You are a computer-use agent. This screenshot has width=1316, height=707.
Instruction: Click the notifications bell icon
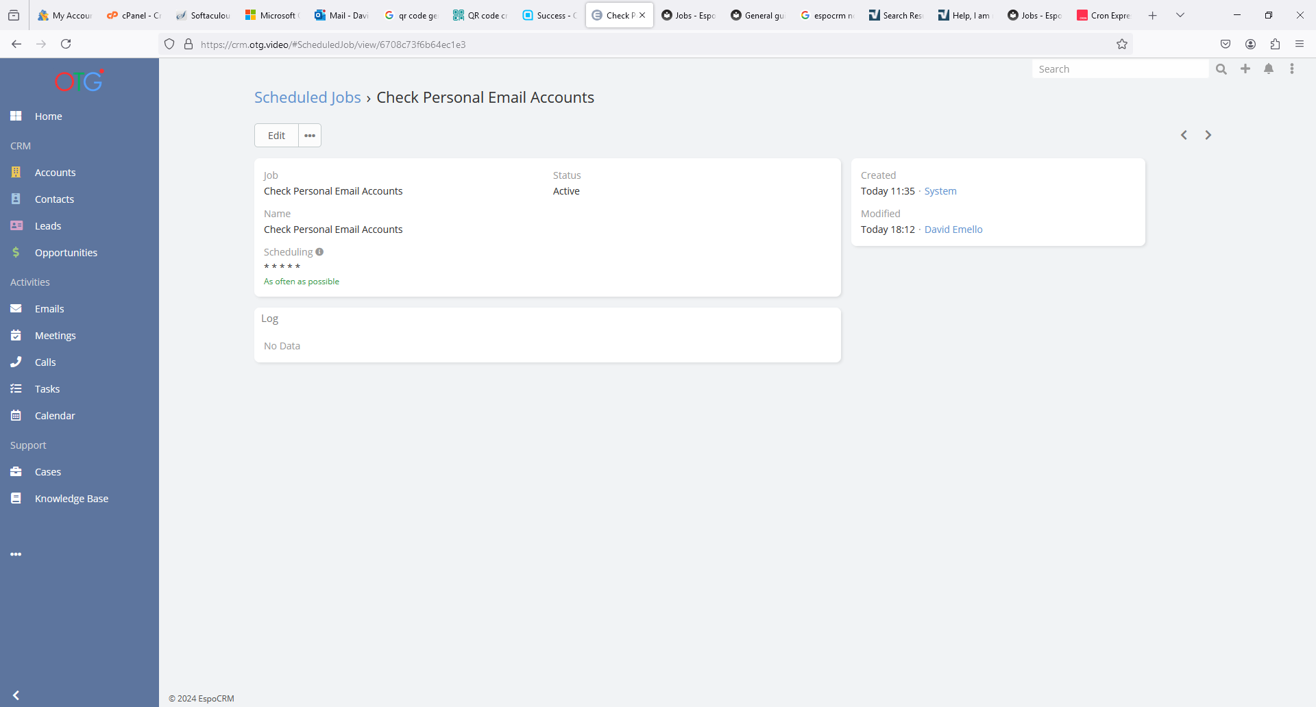pos(1269,69)
